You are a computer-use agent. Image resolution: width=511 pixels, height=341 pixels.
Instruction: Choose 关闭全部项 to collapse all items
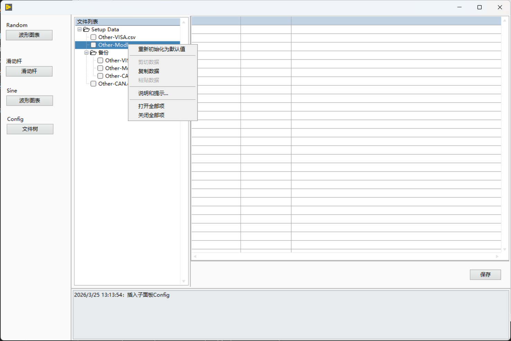tap(151, 115)
